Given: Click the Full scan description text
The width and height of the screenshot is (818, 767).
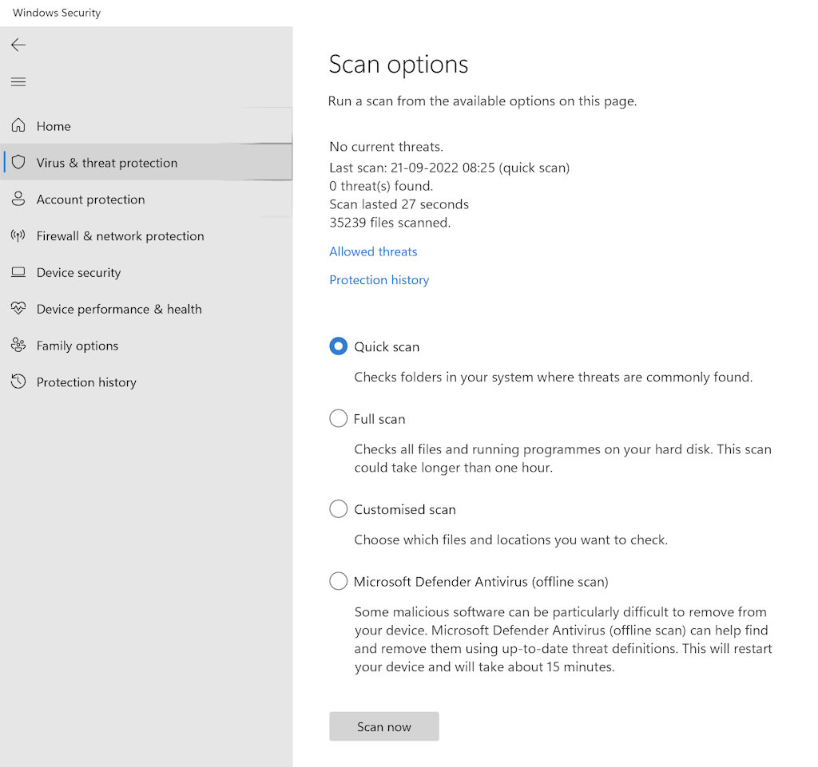Looking at the screenshot, I should tap(563, 459).
